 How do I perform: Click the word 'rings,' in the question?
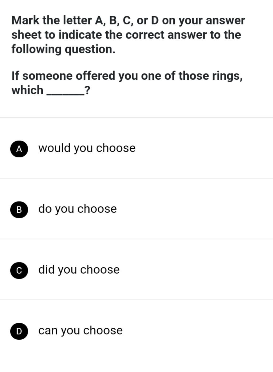point(227,76)
